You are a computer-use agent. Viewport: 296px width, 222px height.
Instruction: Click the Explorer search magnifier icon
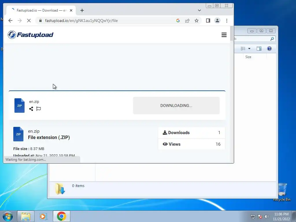[x=272, y=39]
